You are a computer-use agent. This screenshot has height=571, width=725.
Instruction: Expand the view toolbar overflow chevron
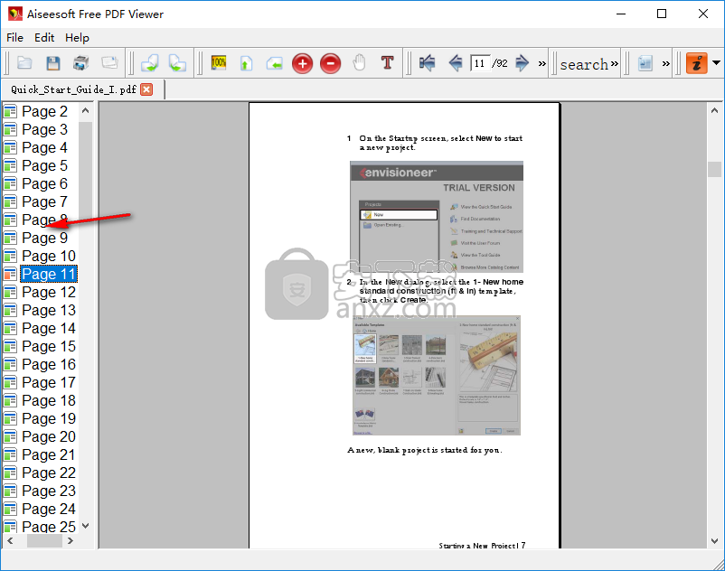click(x=666, y=64)
